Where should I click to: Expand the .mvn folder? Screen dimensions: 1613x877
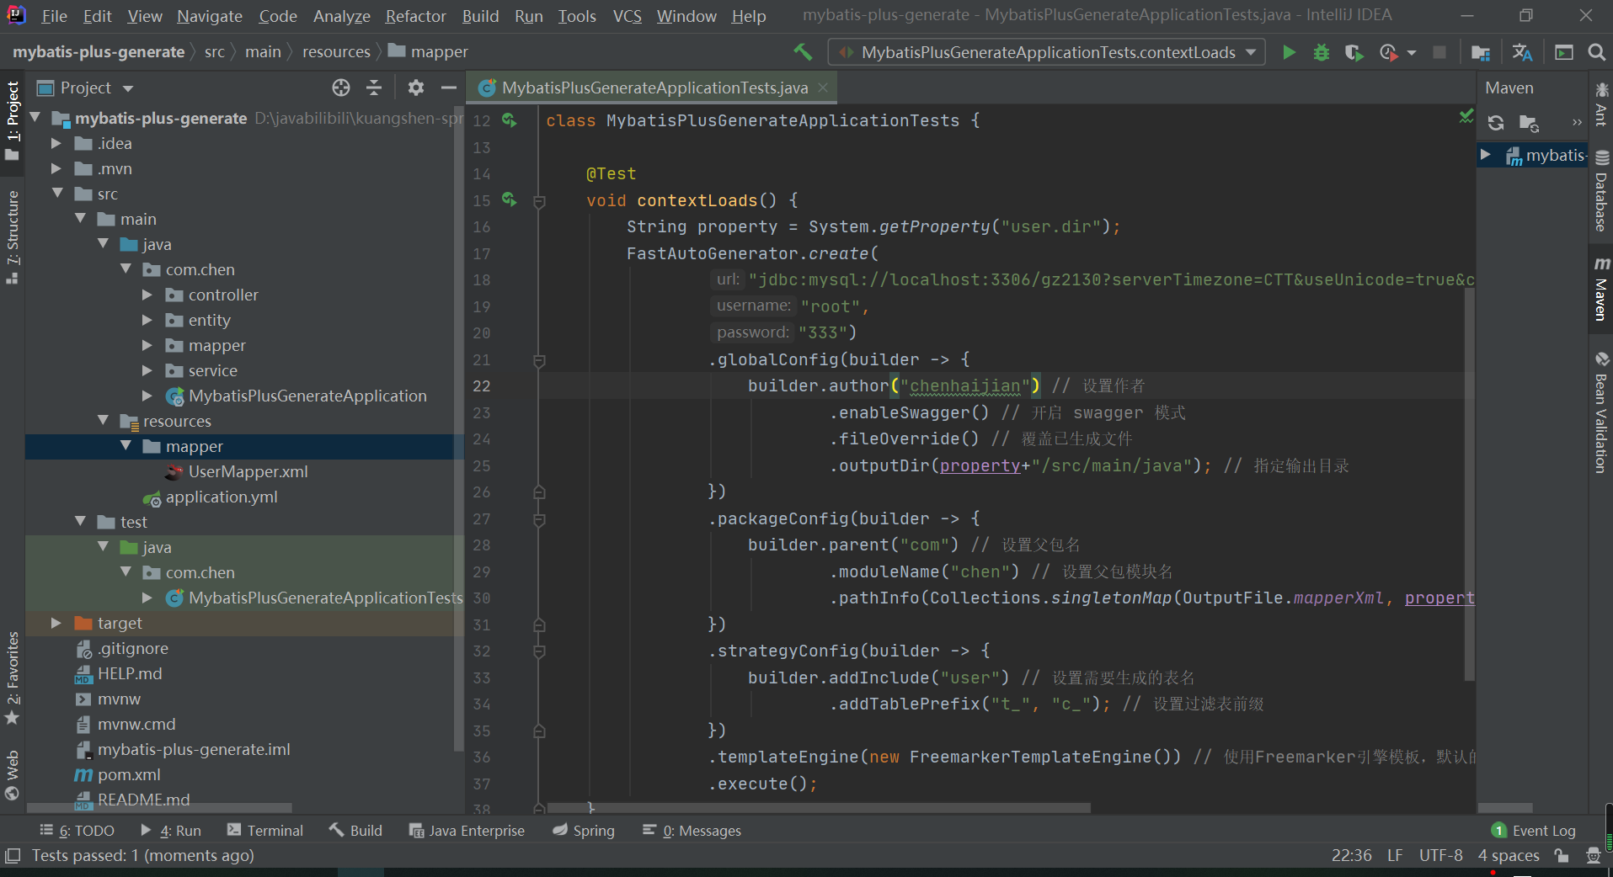point(56,168)
